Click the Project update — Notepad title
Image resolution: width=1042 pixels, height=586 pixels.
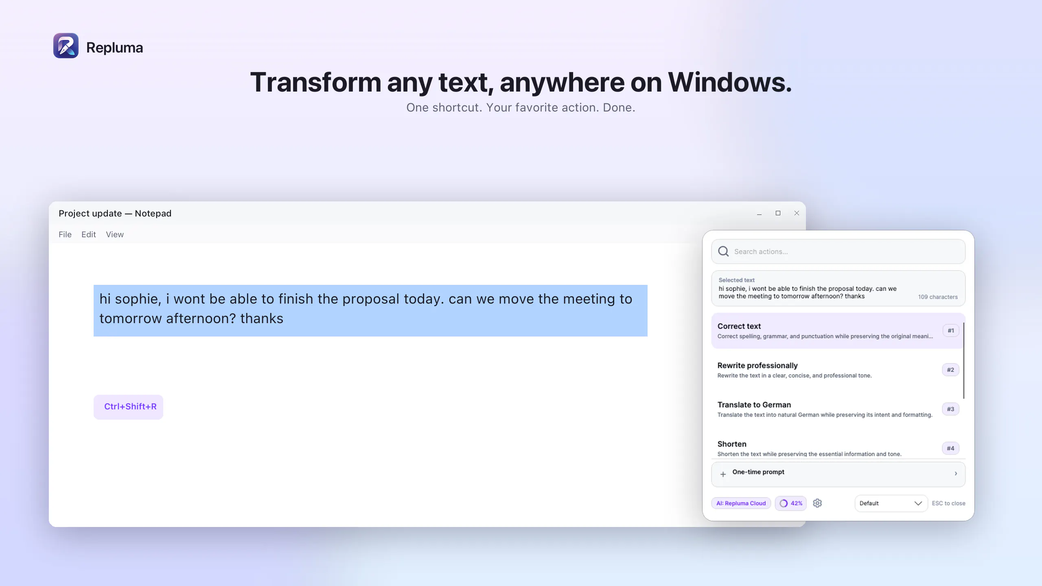coord(115,214)
